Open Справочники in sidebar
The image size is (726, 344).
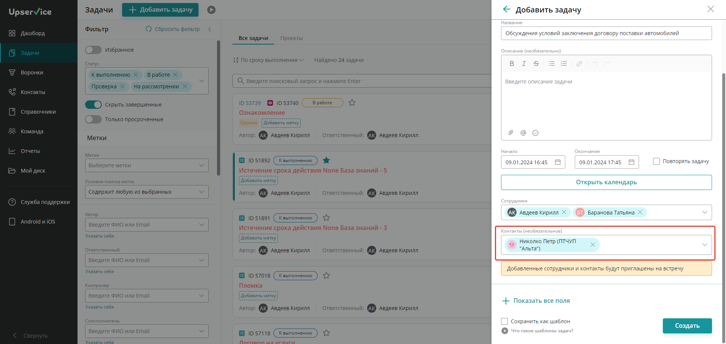[39, 112]
